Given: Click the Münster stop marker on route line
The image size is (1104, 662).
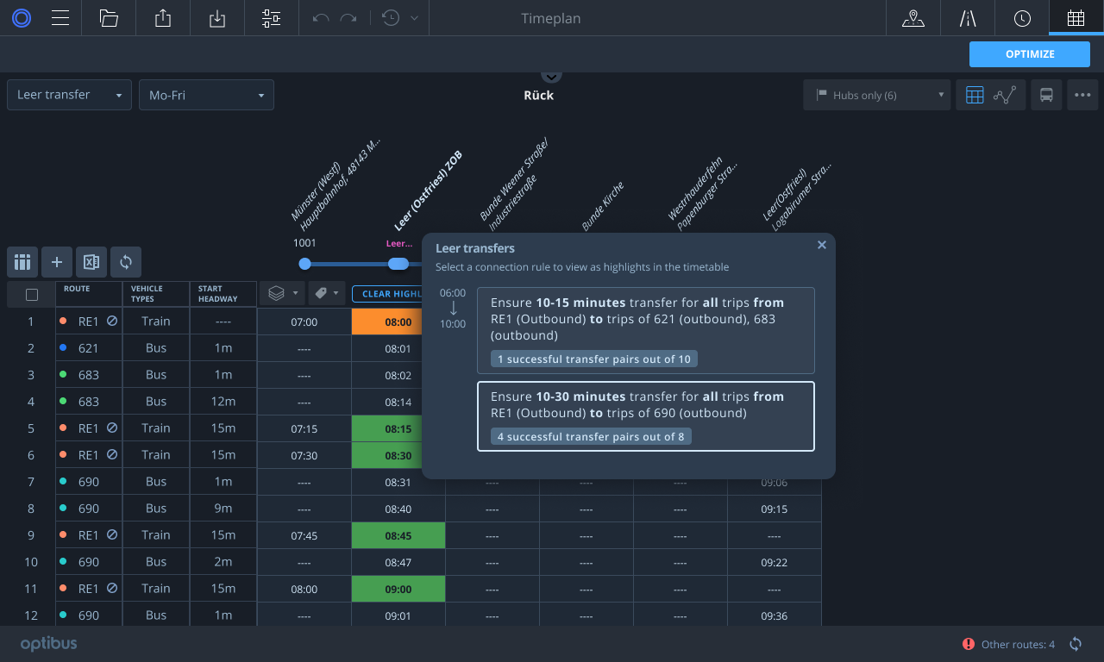Looking at the screenshot, I should [x=304, y=264].
